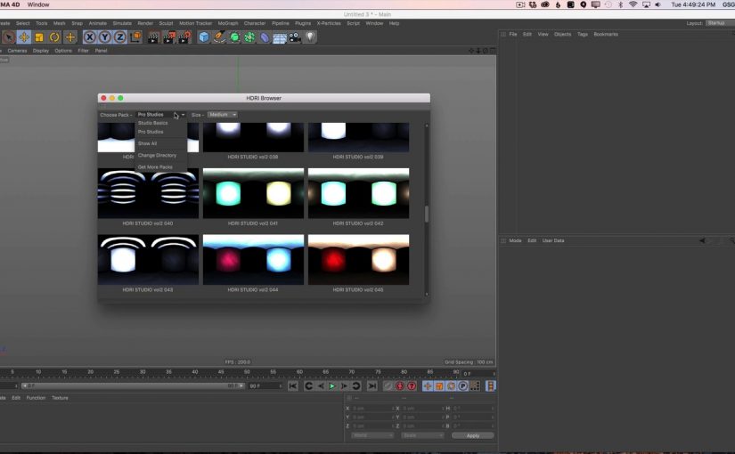The width and height of the screenshot is (735, 454).
Task: Open Size dropdown set to Medium
Action: 222,115
